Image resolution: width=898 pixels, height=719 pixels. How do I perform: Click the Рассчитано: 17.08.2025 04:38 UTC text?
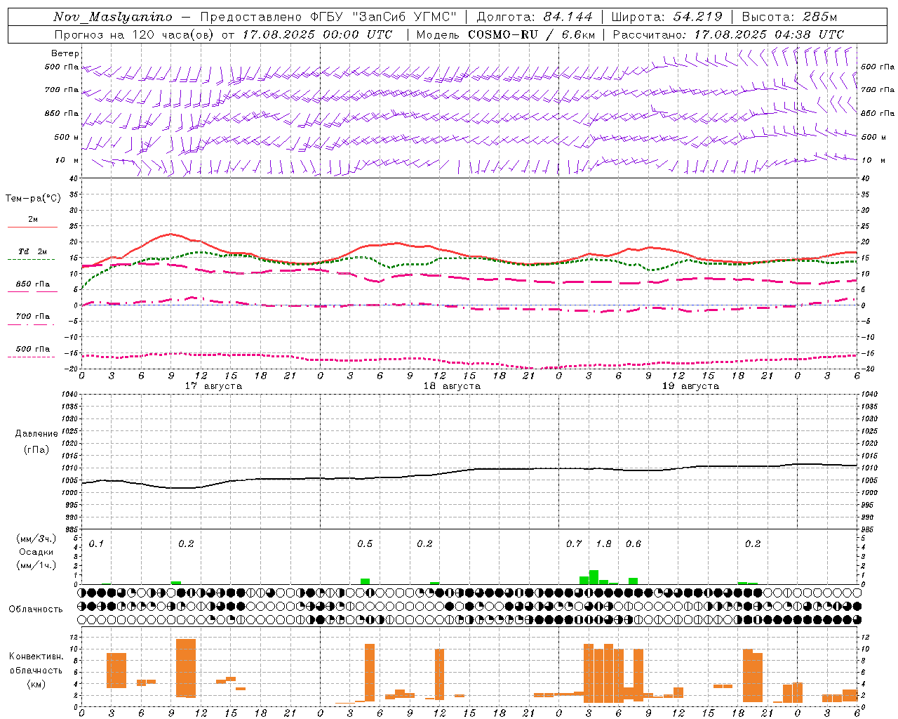(x=728, y=34)
